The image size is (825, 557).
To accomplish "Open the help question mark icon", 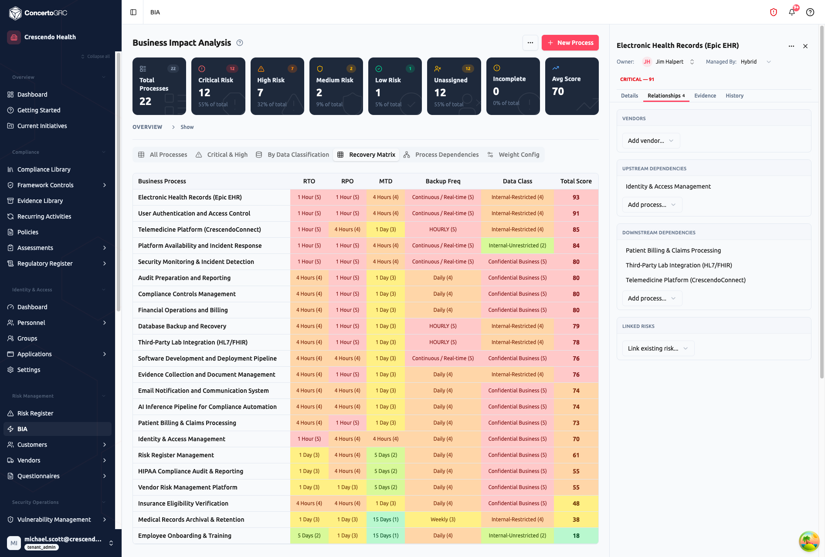I will point(810,12).
